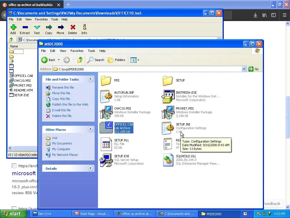
Task: Click the Up folder icon in MSDE2000
Action: point(80,60)
